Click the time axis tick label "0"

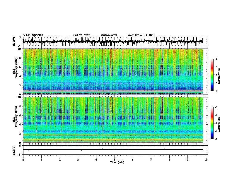(x=23, y=160)
